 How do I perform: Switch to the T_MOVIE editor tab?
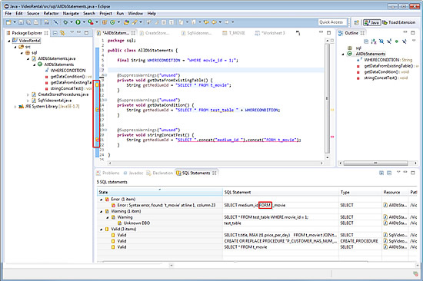234,33
